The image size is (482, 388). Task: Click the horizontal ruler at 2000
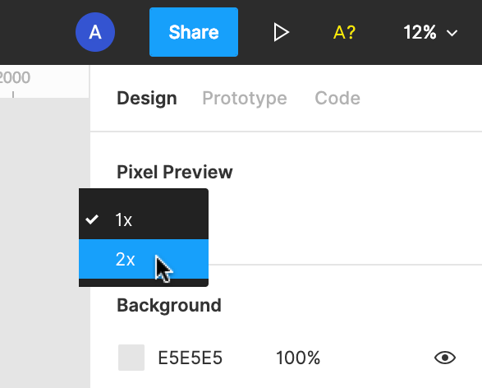[15, 77]
